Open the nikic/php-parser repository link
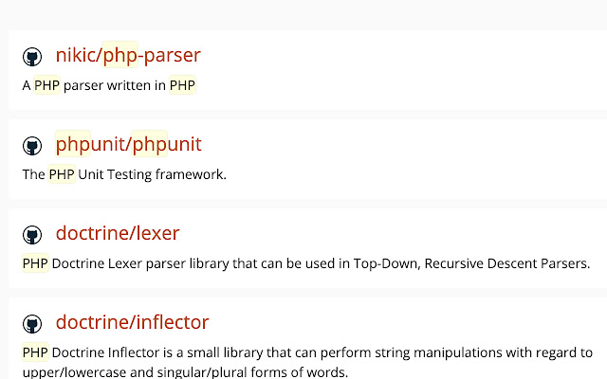607x379 pixels. pos(128,55)
